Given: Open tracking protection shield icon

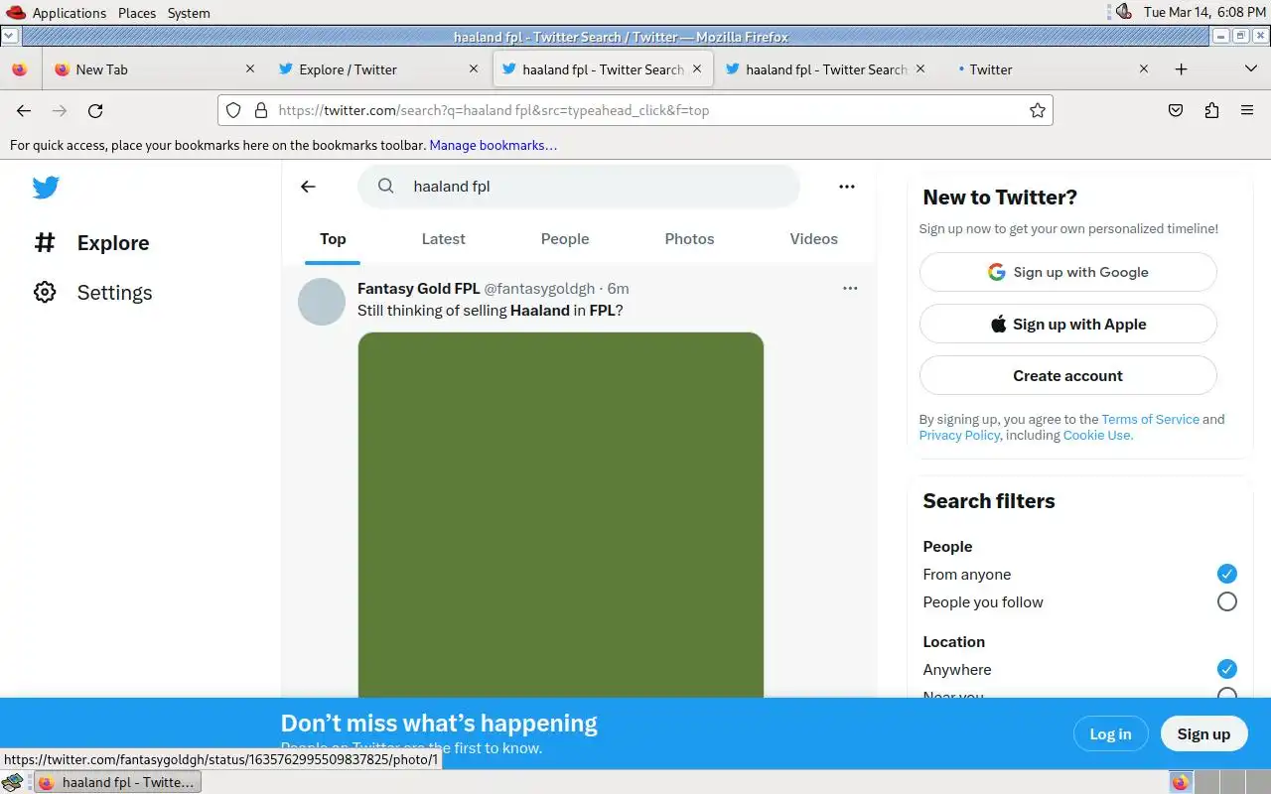Looking at the screenshot, I should click(233, 110).
